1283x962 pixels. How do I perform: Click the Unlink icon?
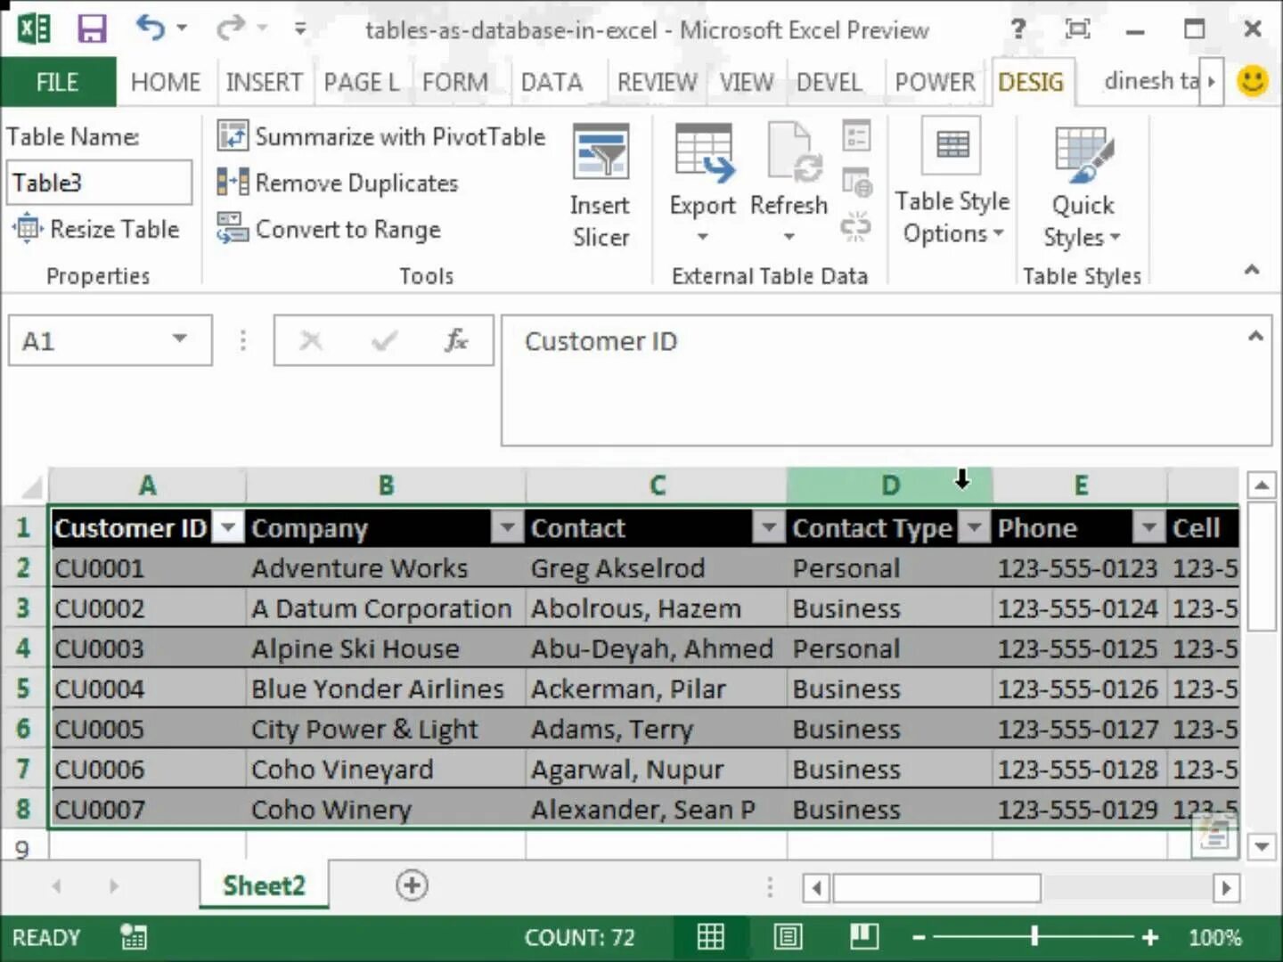coord(856,226)
